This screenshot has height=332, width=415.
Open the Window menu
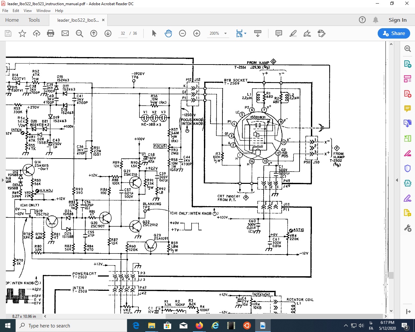pyautogui.click(x=43, y=11)
